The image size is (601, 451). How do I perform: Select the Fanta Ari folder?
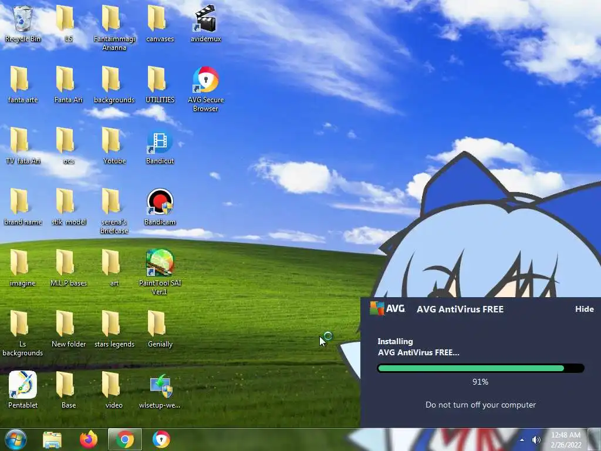[68, 85]
